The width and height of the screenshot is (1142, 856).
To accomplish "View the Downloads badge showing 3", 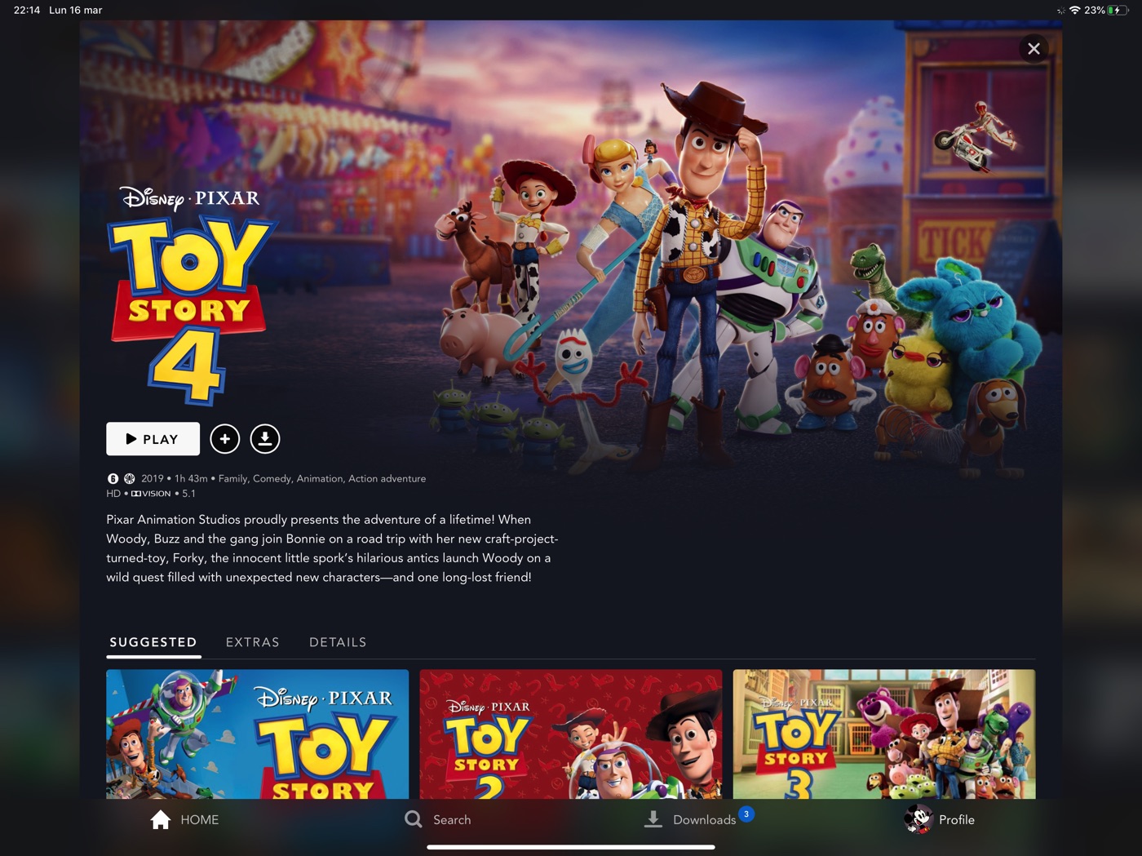I will click(x=746, y=814).
